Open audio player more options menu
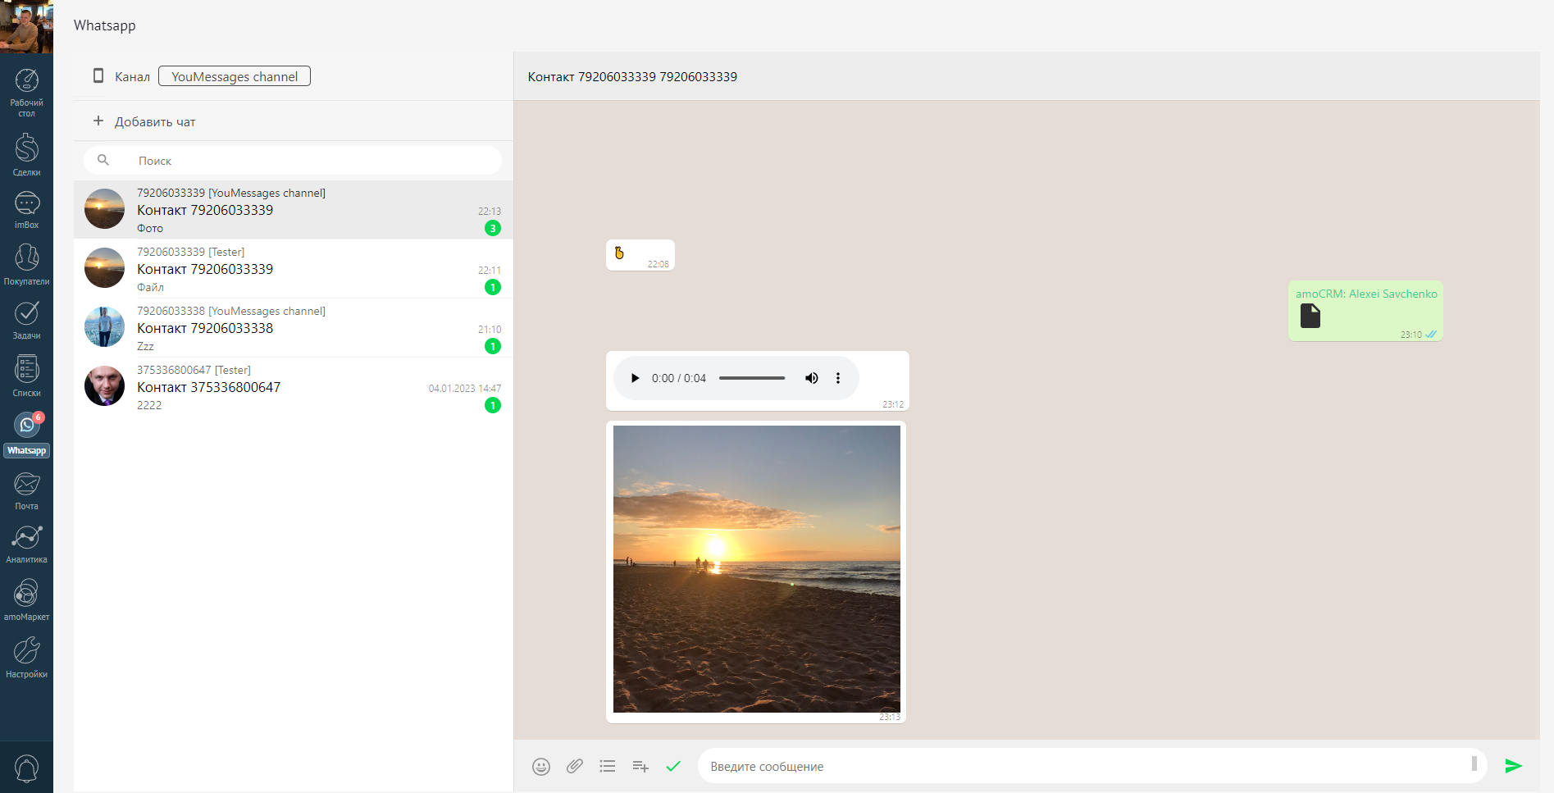Screen dimensions: 1554x793 (838, 378)
